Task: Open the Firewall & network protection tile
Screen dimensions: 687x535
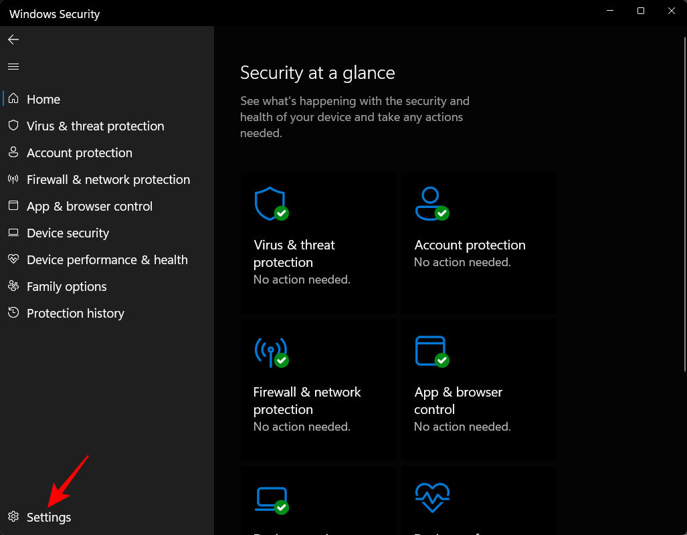Action: click(x=318, y=390)
